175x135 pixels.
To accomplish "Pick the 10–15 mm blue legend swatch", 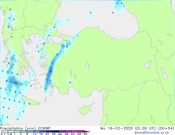I will point(36,131).
